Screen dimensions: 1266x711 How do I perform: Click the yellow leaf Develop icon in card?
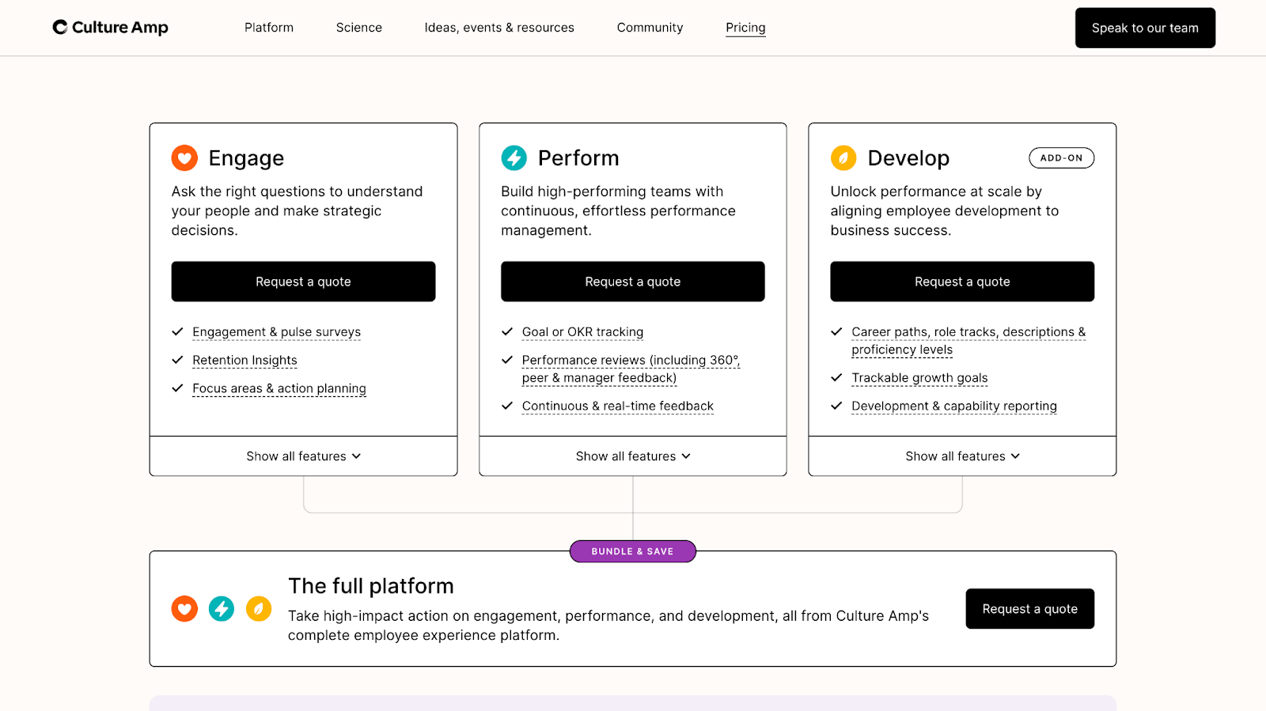click(843, 158)
